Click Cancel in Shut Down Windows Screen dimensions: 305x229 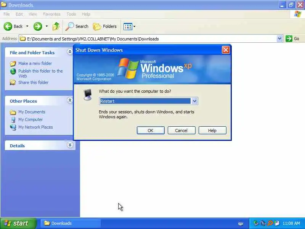point(181,130)
